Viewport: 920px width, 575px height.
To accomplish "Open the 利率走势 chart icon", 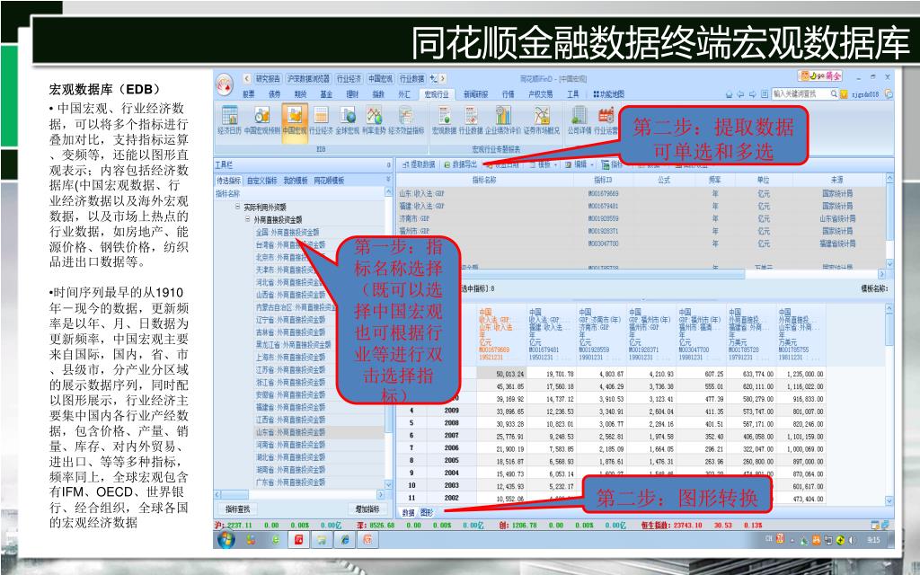I will point(374,119).
